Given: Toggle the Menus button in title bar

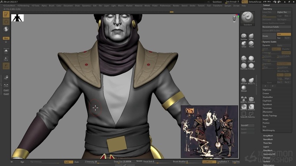Looking at the screenshot, I should [x=245, y=2].
